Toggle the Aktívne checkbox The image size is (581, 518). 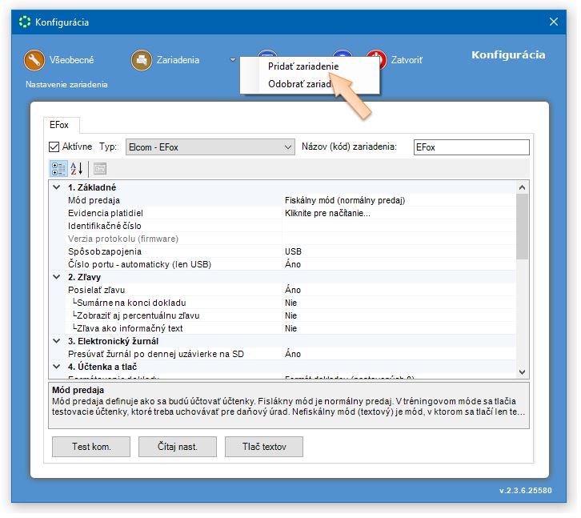point(54,147)
